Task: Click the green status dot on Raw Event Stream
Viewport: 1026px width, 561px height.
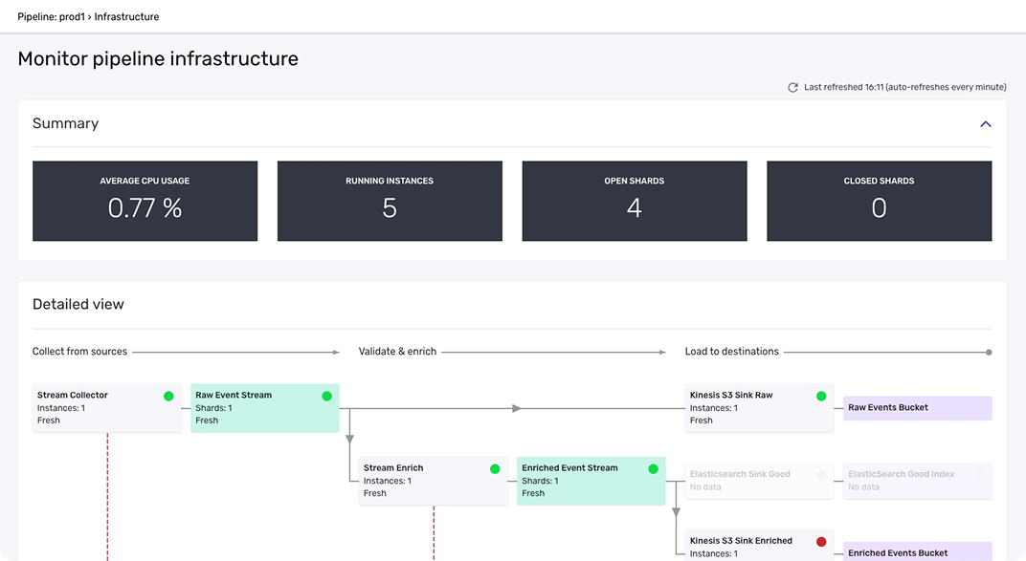Action: [x=326, y=396]
